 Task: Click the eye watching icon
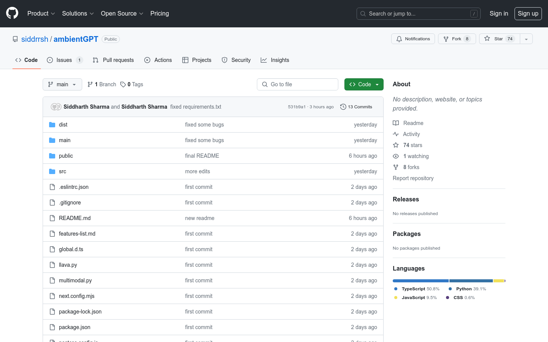396,156
